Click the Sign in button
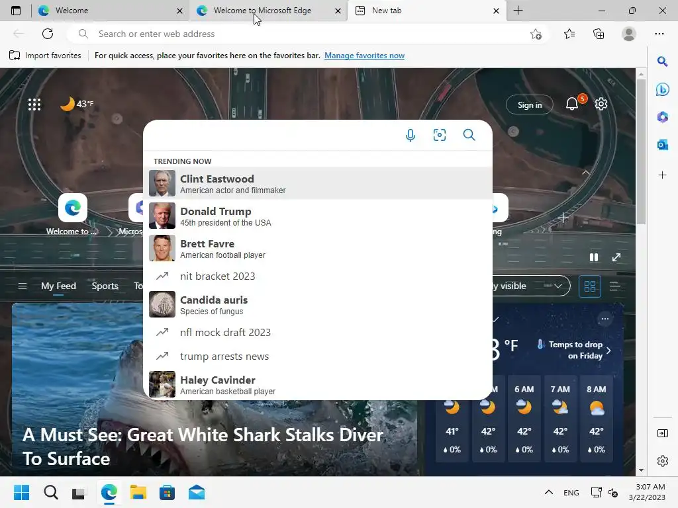Image resolution: width=678 pixels, height=508 pixels. point(530,105)
